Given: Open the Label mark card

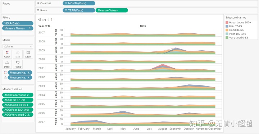Looking at the screenshot, I should (x=28, y=54).
